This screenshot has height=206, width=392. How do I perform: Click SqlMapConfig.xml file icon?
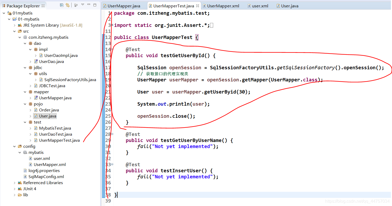[25, 177]
